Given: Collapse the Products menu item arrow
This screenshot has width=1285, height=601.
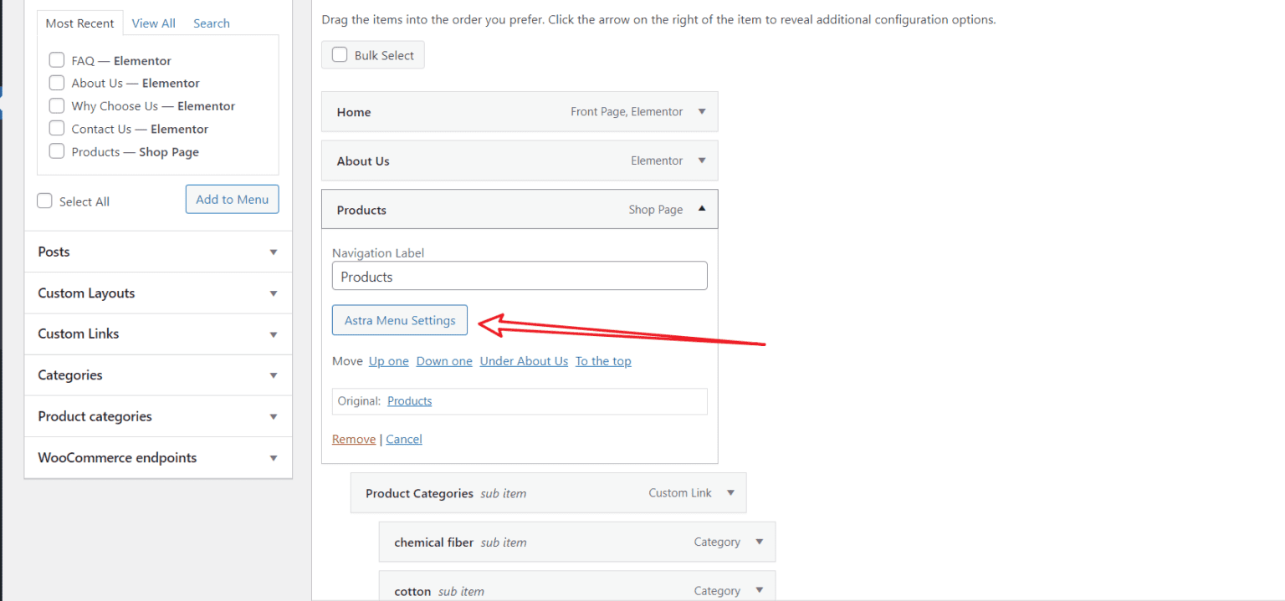Looking at the screenshot, I should 702,210.
